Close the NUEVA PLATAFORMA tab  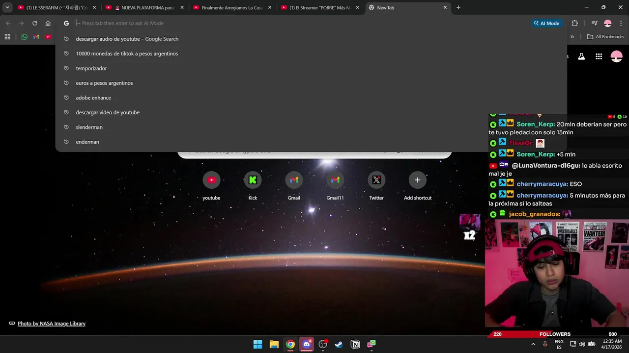click(x=182, y=7)
